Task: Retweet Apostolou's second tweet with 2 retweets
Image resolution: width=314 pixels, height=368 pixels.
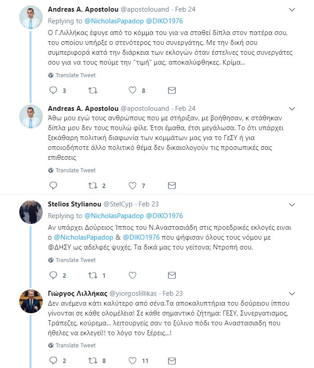Action: point(93,186)
